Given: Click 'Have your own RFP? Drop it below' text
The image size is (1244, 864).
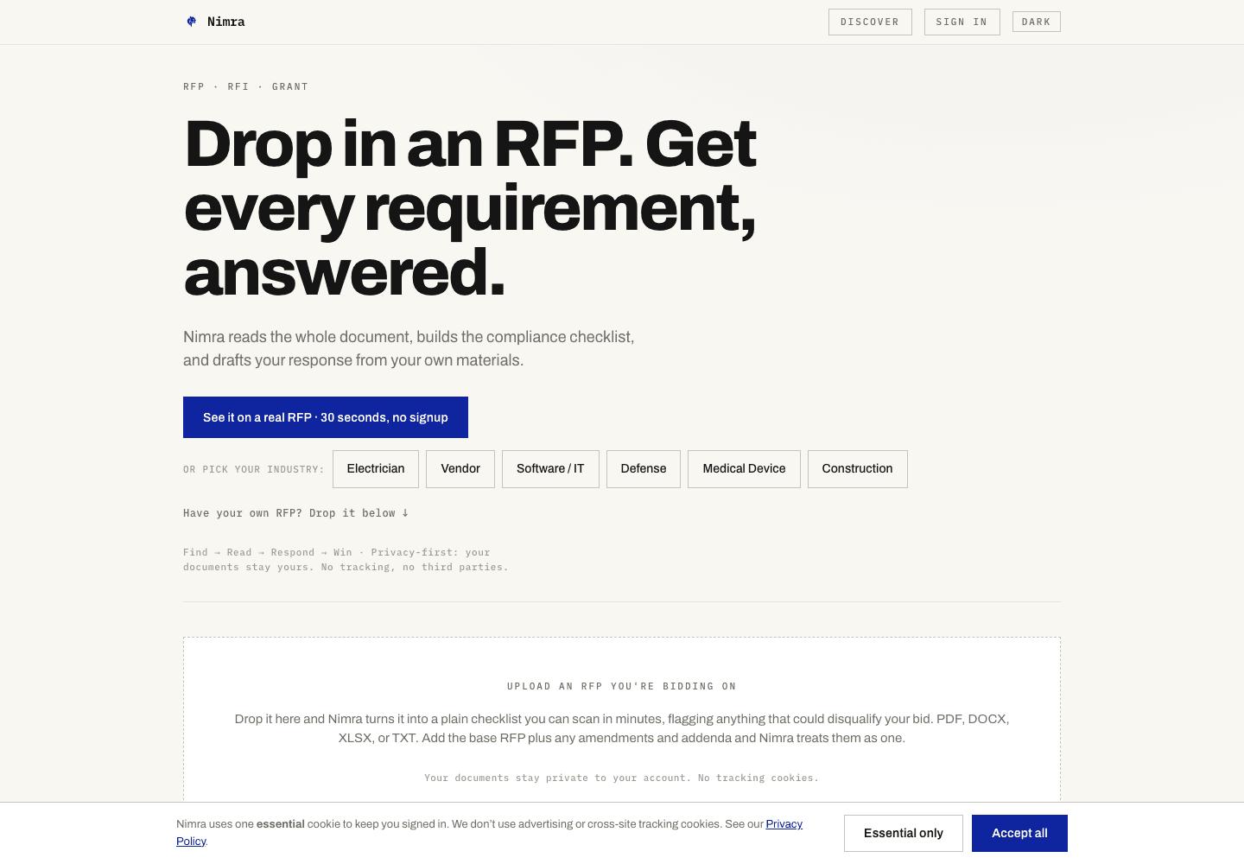Looking at the screenshot, I should pyautogui.click(x=295, y=513).
